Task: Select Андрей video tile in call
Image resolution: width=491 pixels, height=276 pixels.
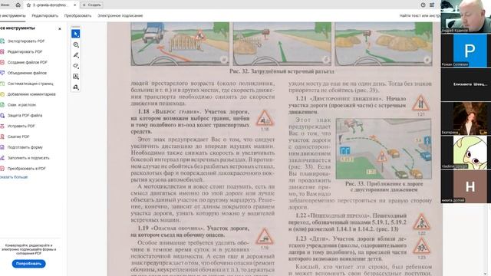Action: [466, 16]
